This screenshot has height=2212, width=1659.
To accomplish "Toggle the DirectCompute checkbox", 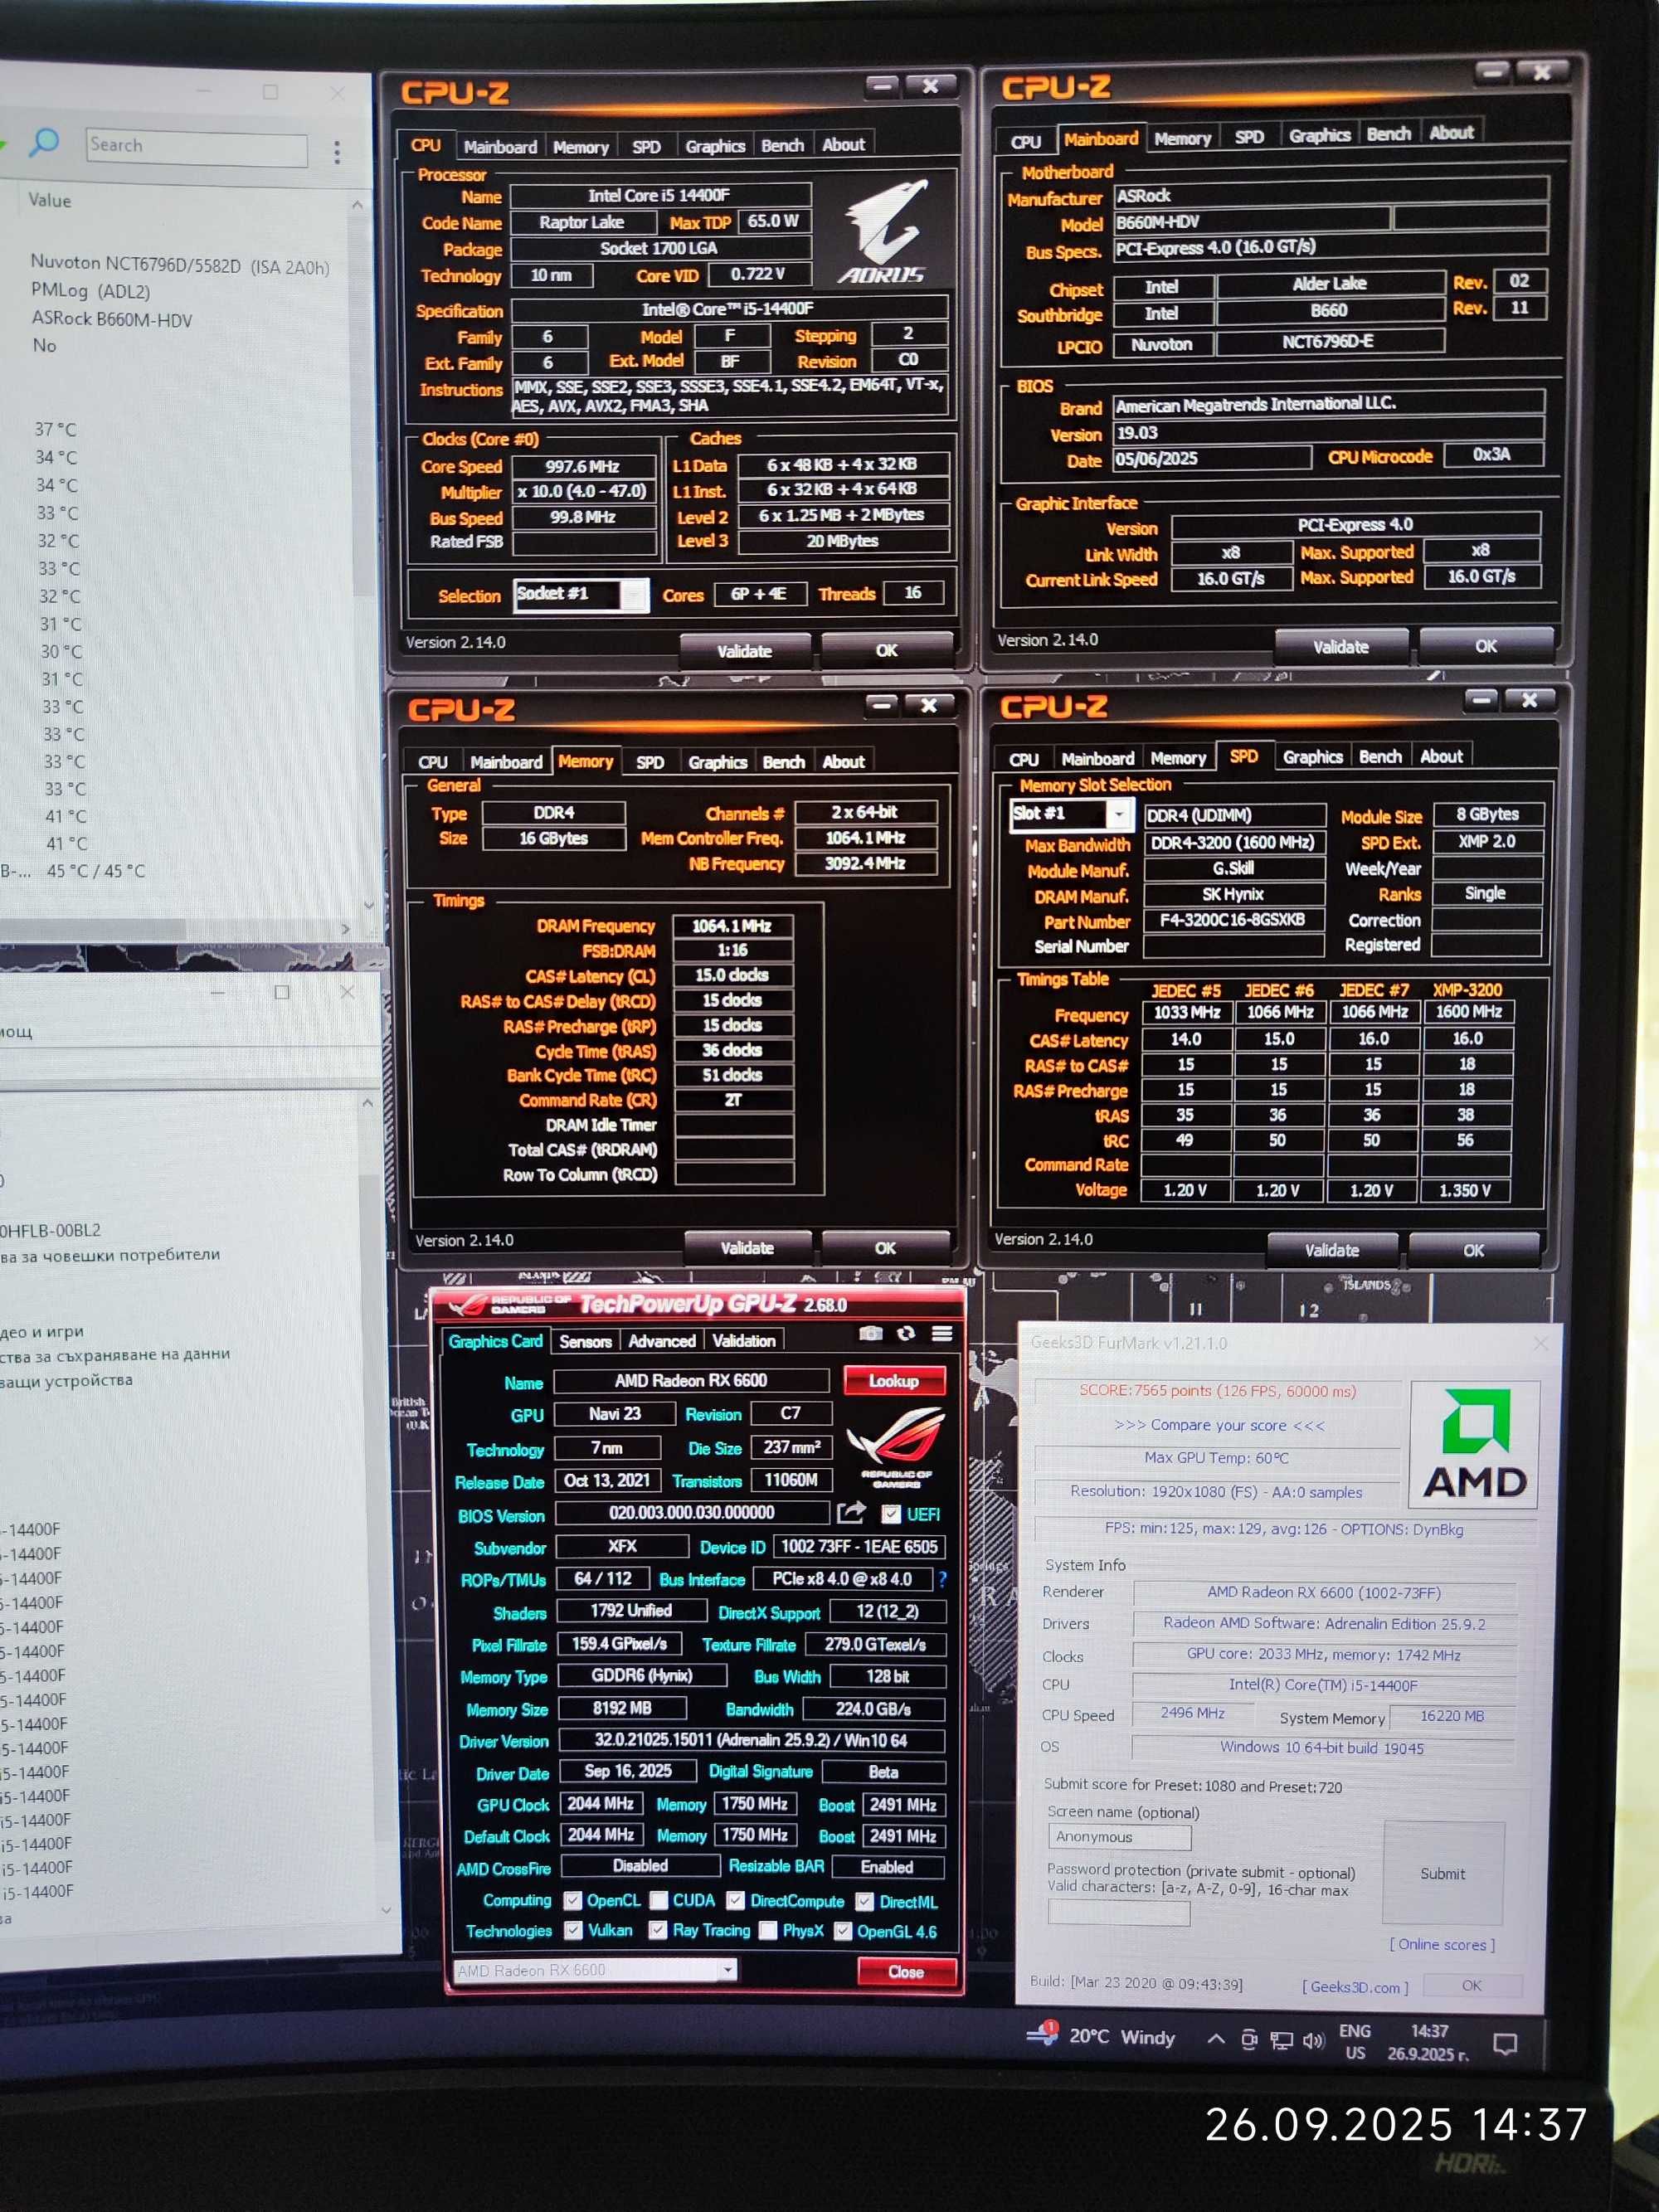I will 735,1900.
